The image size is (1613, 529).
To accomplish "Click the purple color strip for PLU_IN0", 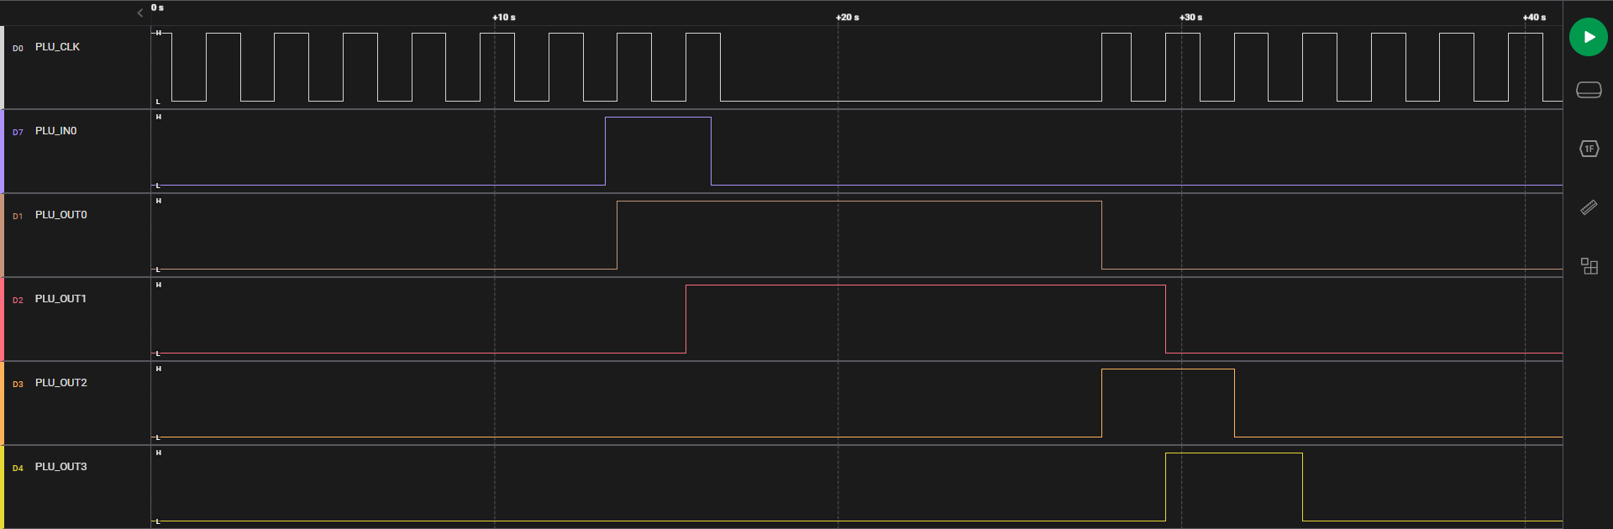I will click(x=3, y=151).
